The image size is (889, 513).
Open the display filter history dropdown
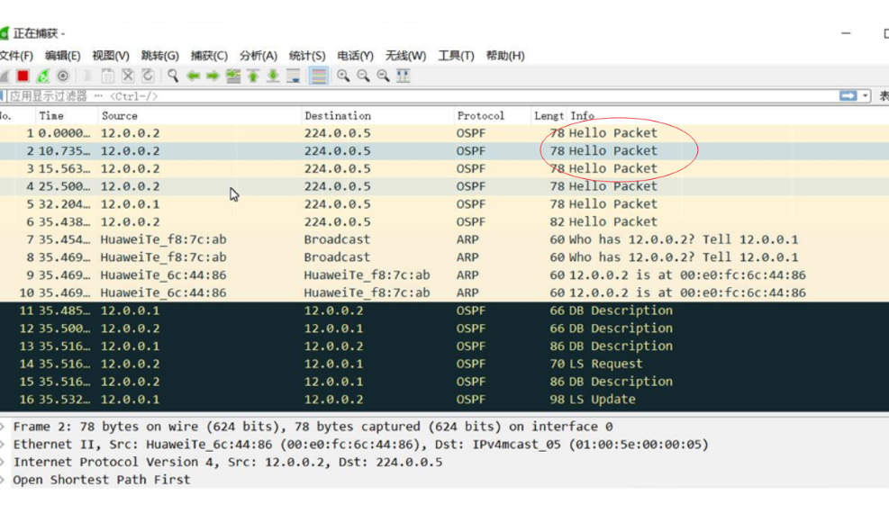866,96
